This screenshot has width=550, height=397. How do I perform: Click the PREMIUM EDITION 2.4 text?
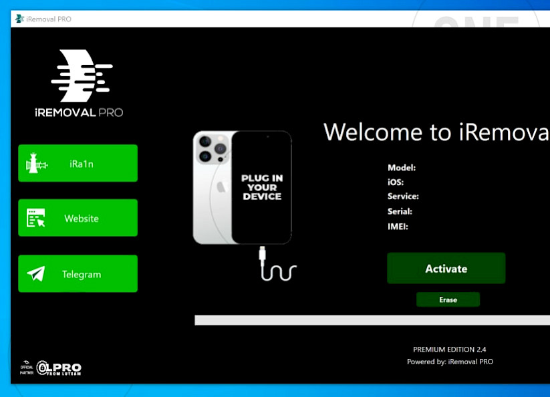coord(449,350)
